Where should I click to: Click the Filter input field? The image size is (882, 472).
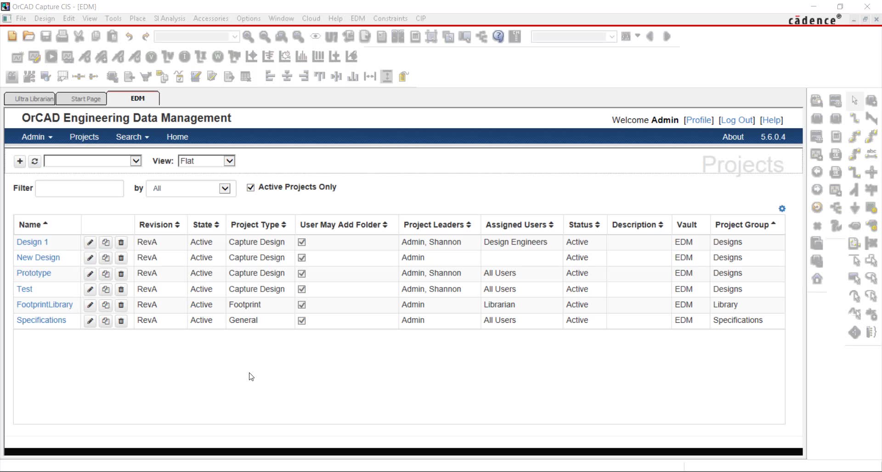[79, 188]
